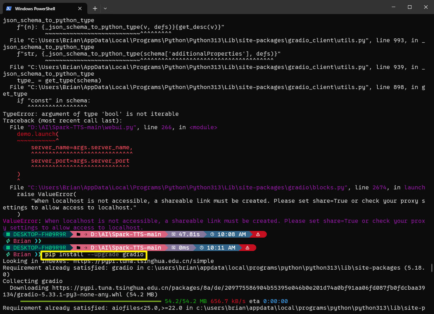This screenshot has width=434, height=314.
Task: Click the '<module>' text in traceback
Action: [x=203, y=127]
